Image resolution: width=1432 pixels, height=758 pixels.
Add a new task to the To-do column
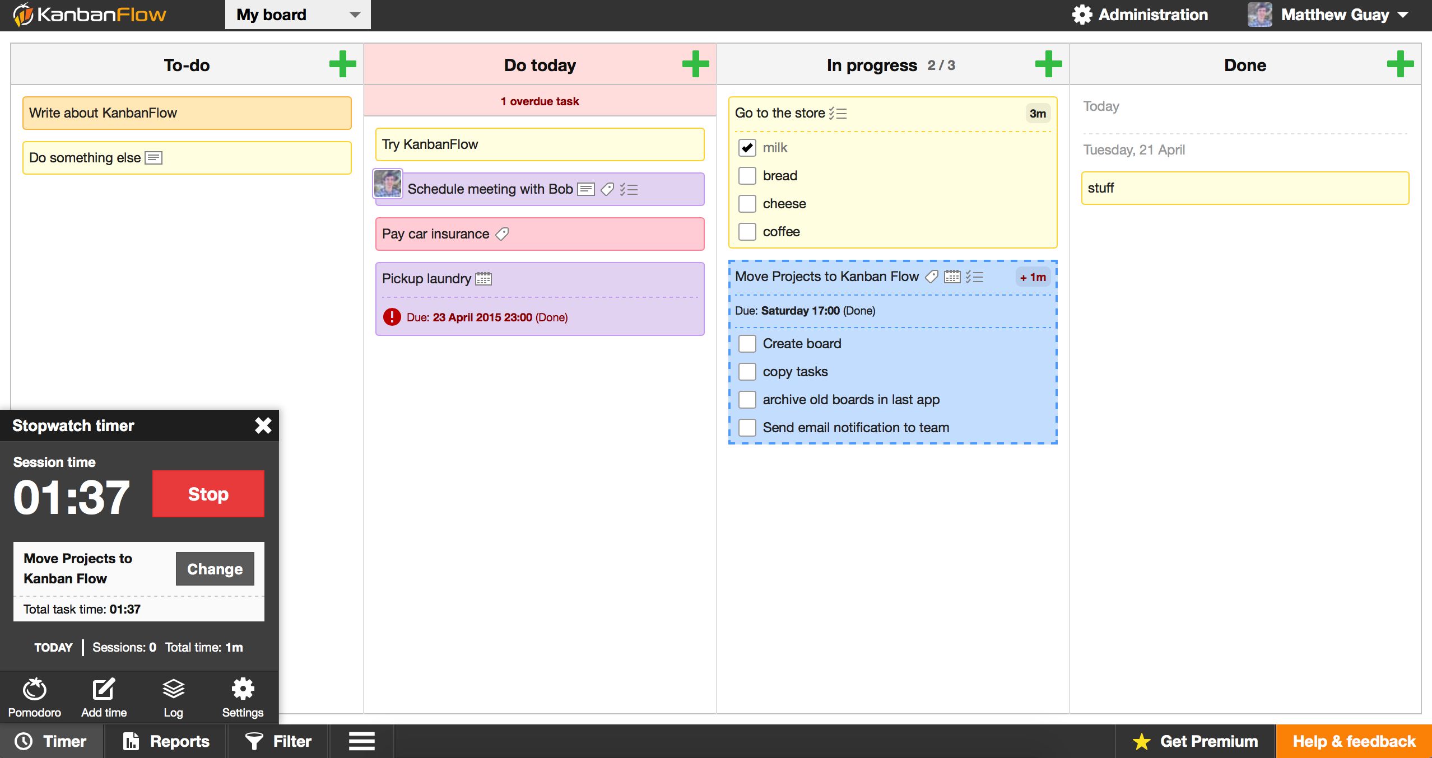[x=342, y=64]
